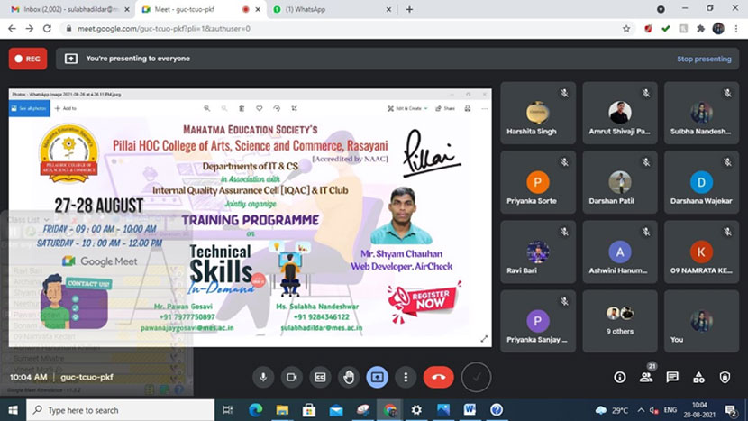The image size is (748, 421).
Task: Leave the call with red hang-up button
Action: click(439, 378)
